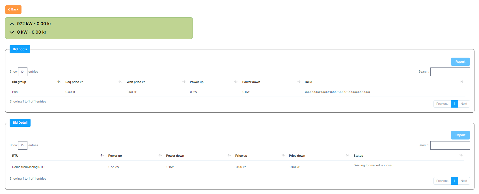Screen dimensions: 479x194
Task: Click the Price down header text
Action: click(297, 156)
